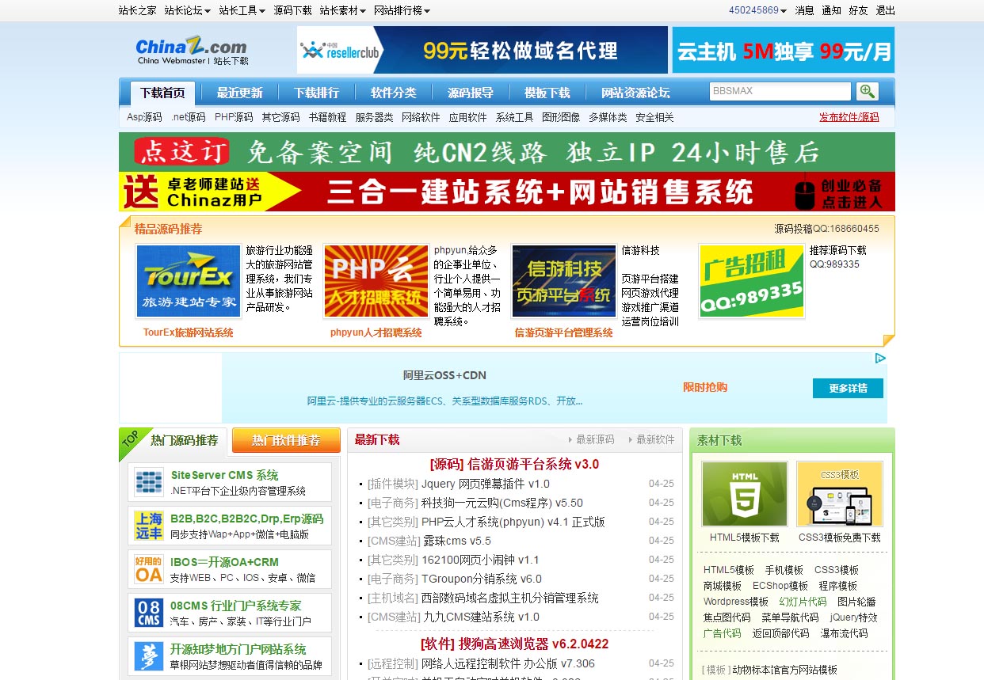This screenshot has width=984, height=680.
Task: Click the green magnifier search button
Action: click(x=867, y=91)
